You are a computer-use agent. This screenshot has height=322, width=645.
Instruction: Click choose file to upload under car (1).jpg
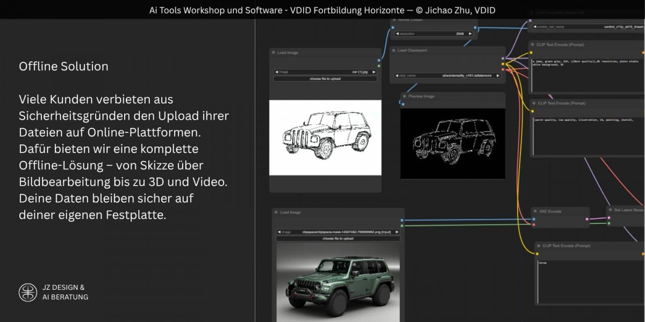pos(325,79)
